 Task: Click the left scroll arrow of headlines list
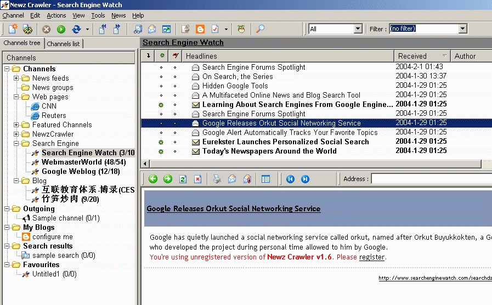145,163
